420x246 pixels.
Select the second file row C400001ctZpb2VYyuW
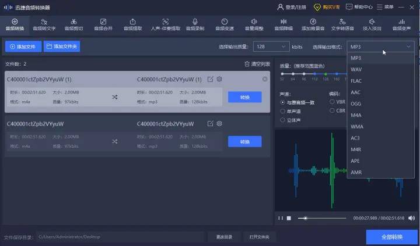[137, 136]
